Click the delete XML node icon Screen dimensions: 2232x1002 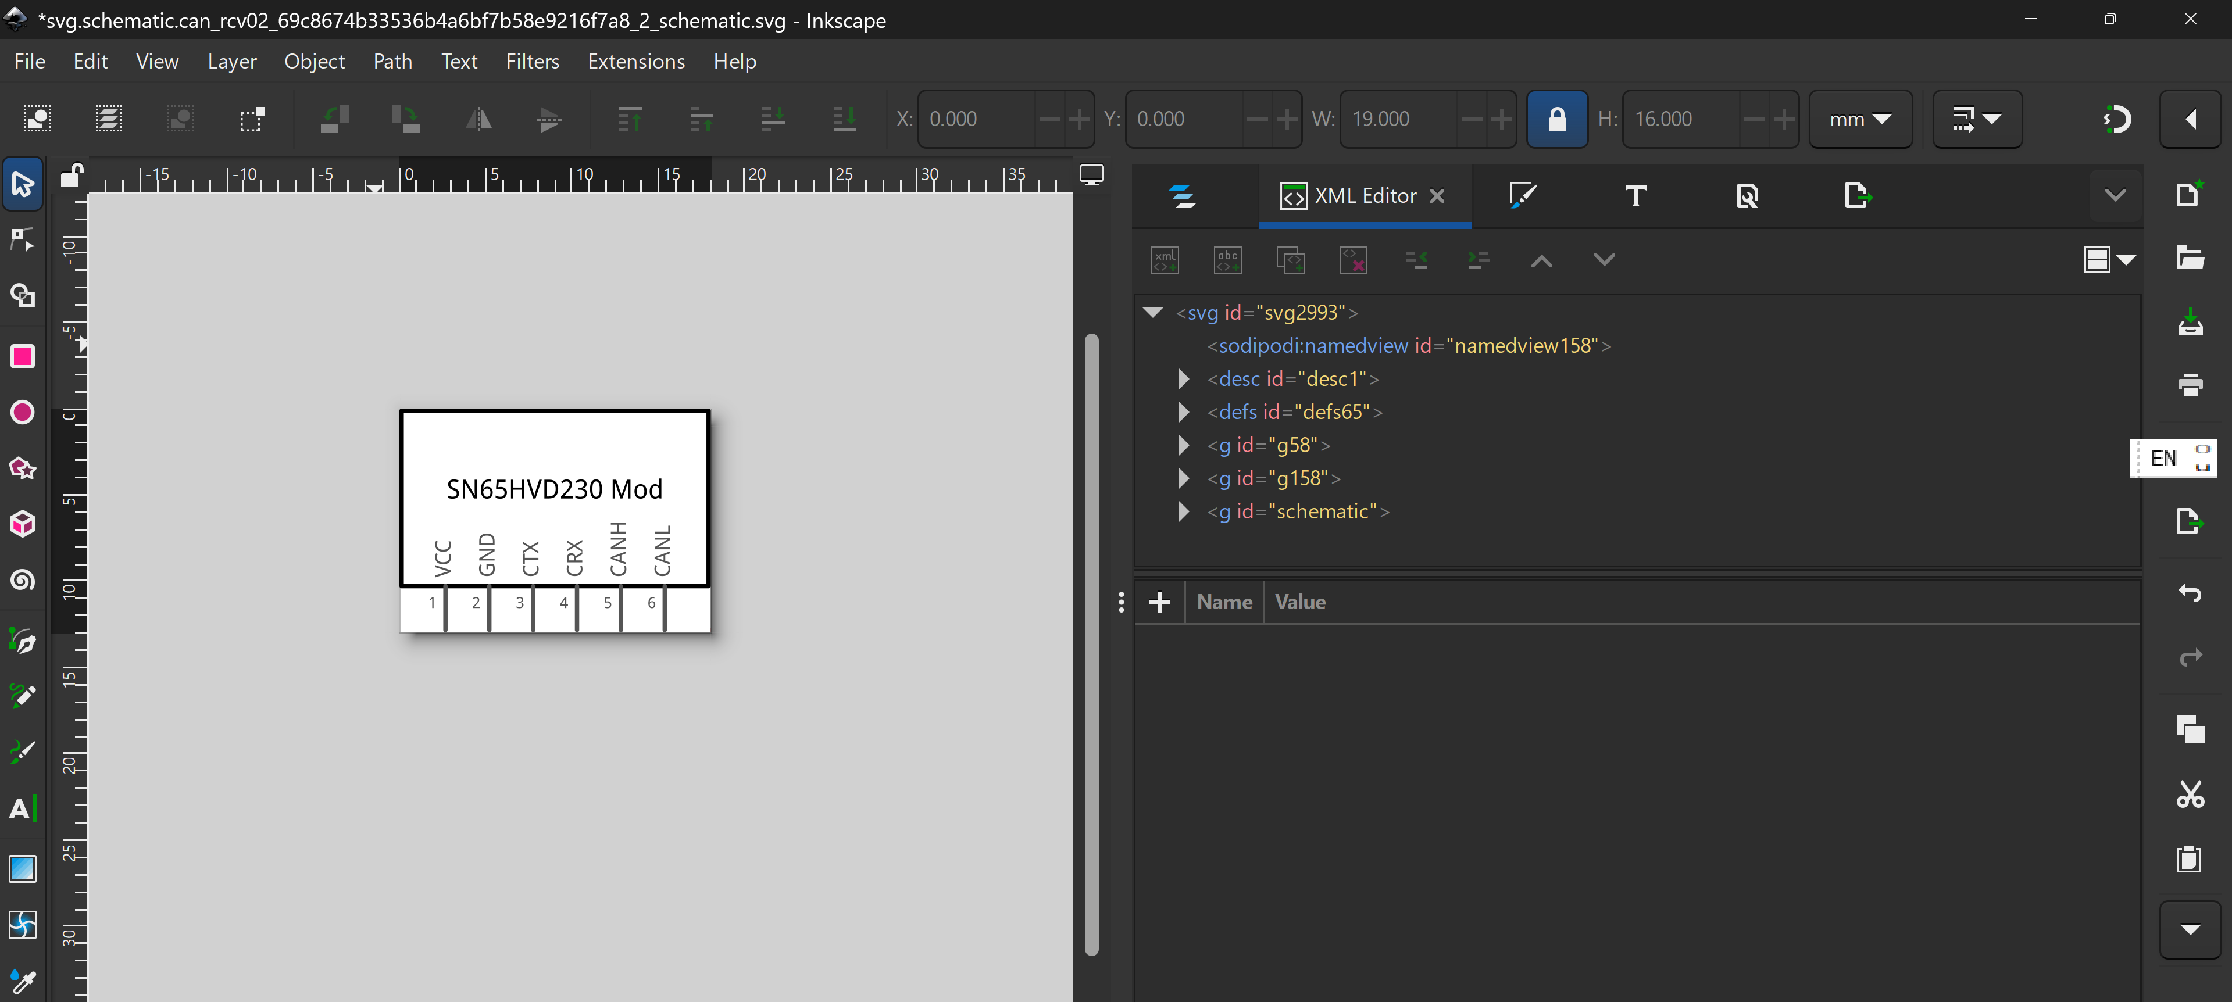coord(1352,260)
